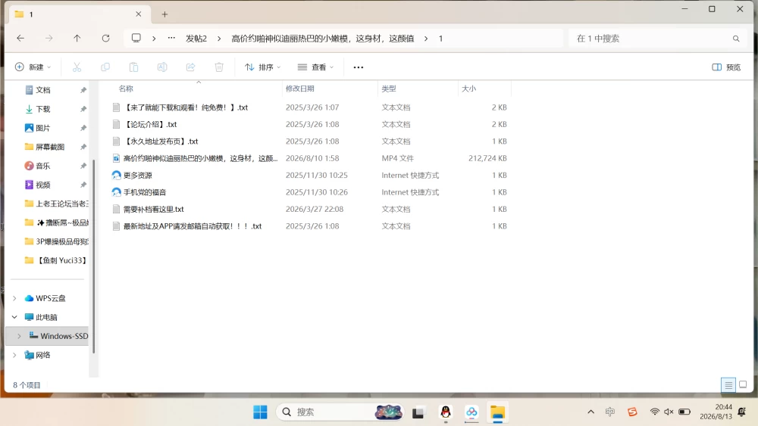
Task: Switch to large icons view in status bar
Action: [x=743, y=384]
